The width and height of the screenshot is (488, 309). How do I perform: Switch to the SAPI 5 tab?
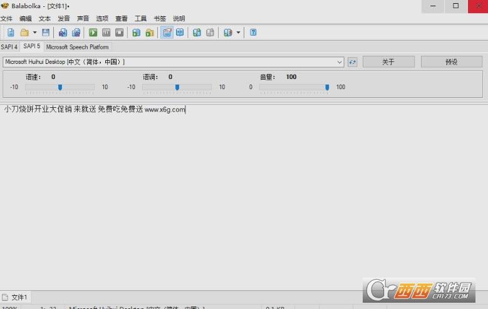32,46
